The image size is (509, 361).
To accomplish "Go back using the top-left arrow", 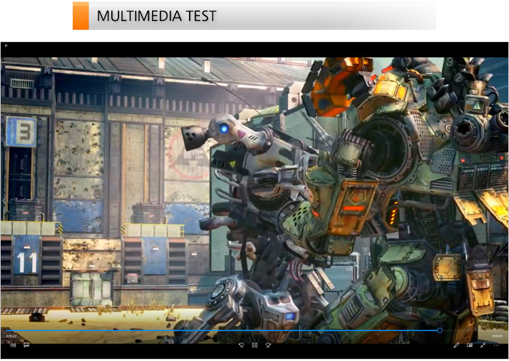I will point(6,46).
